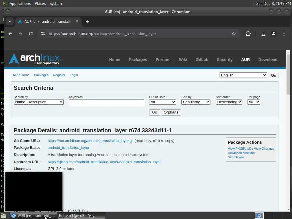Open the Out of Date dropdown
The image size is (292, 219).
point(163,102)
